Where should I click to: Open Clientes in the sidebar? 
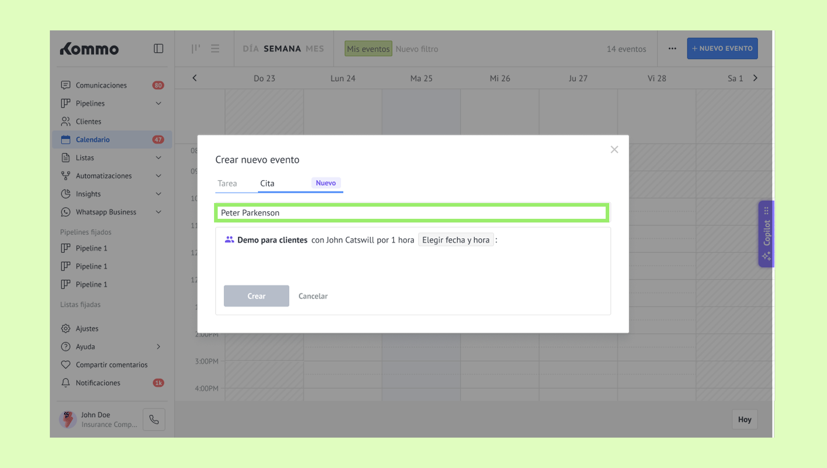[x=88, y=122]
